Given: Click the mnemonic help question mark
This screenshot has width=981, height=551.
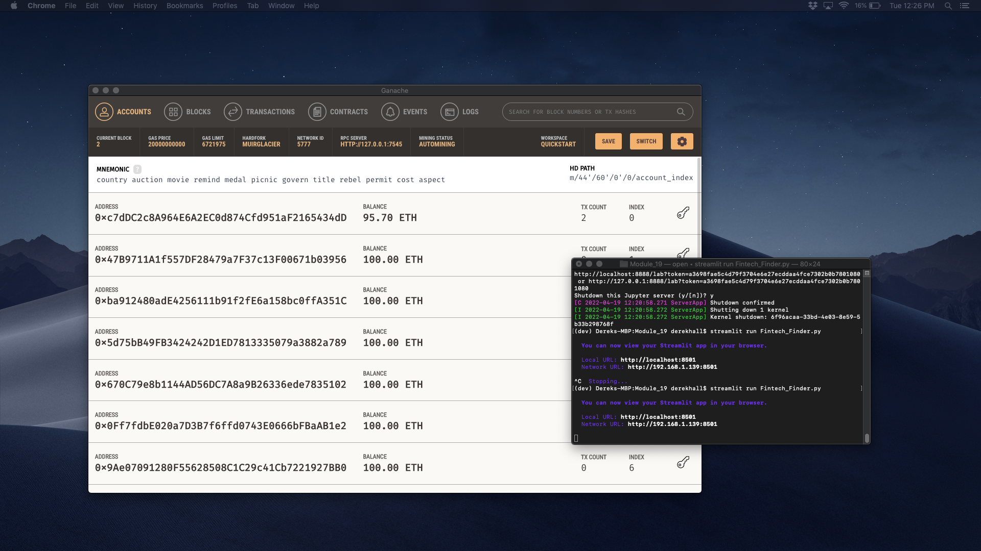Looking at the screenshot, I should point(137,169).
